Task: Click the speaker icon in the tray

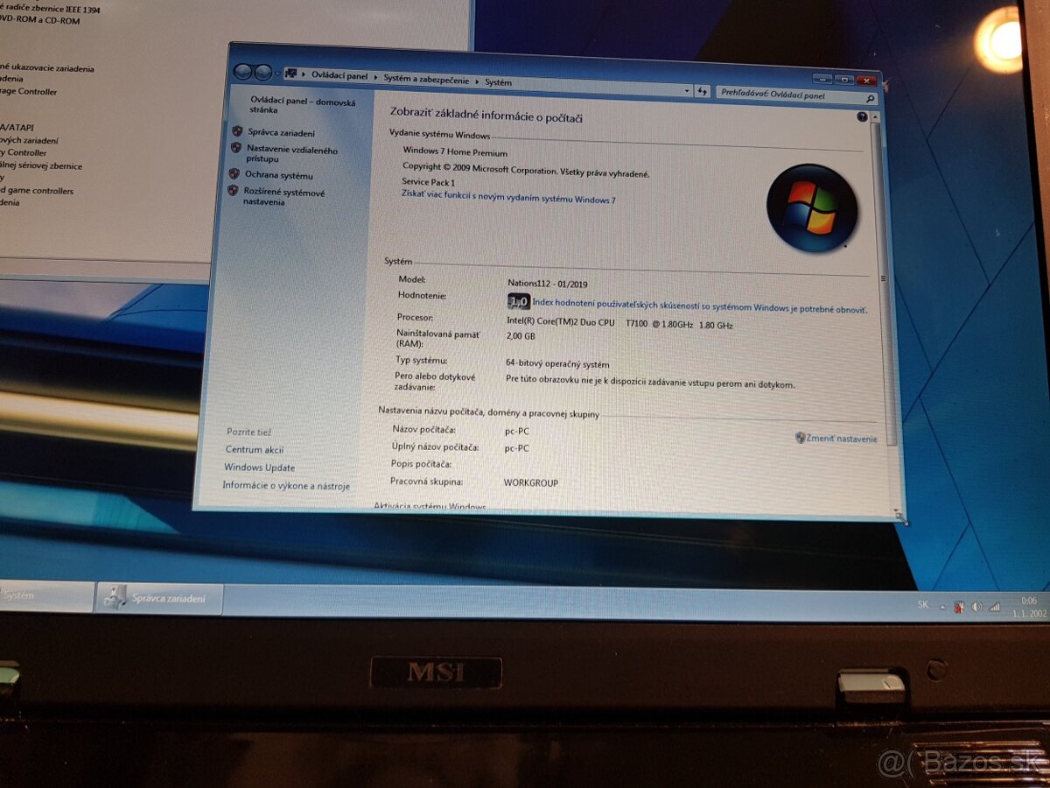Action: 976,606
